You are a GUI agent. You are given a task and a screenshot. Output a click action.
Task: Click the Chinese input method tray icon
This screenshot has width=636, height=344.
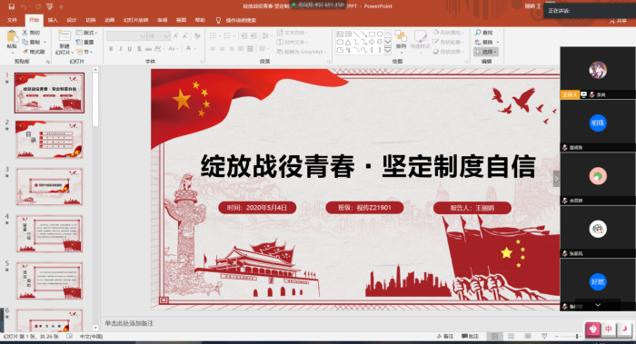coord(609,329)
